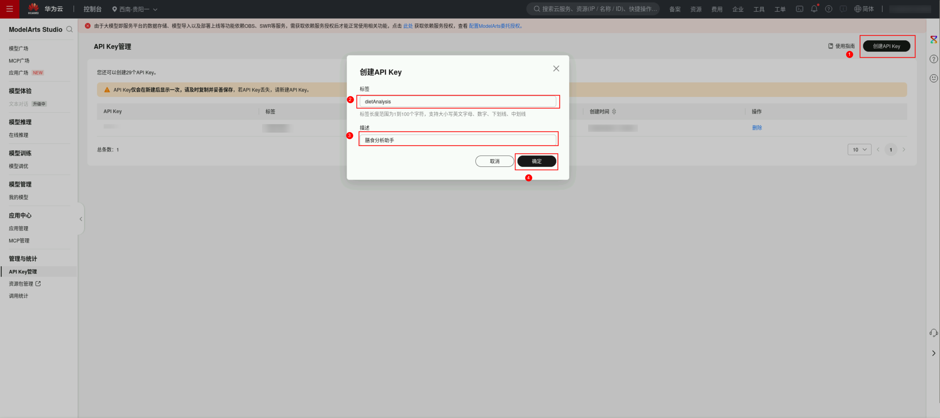Click the 取消 cancel button
The height and width of the screenshot is (418, 940).
tap(494, 161)
